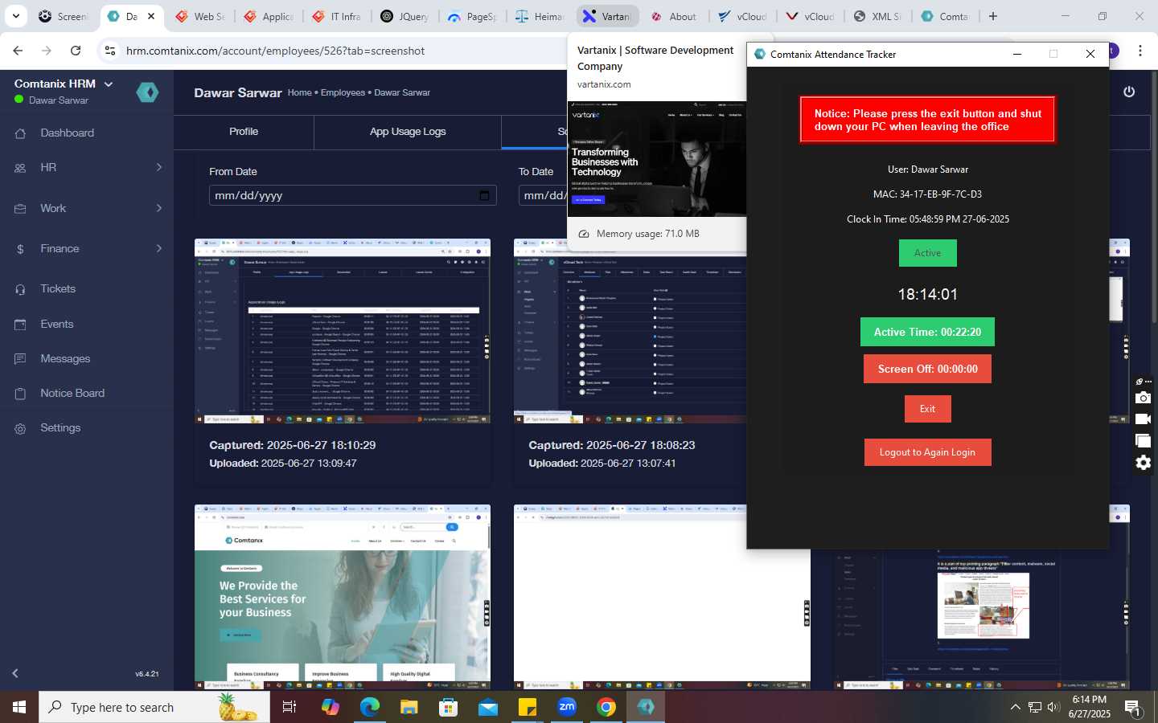Screen dimensions: 1158x723
Task: Open Zoom from the Windows taskbar
Action: [567, 707]
